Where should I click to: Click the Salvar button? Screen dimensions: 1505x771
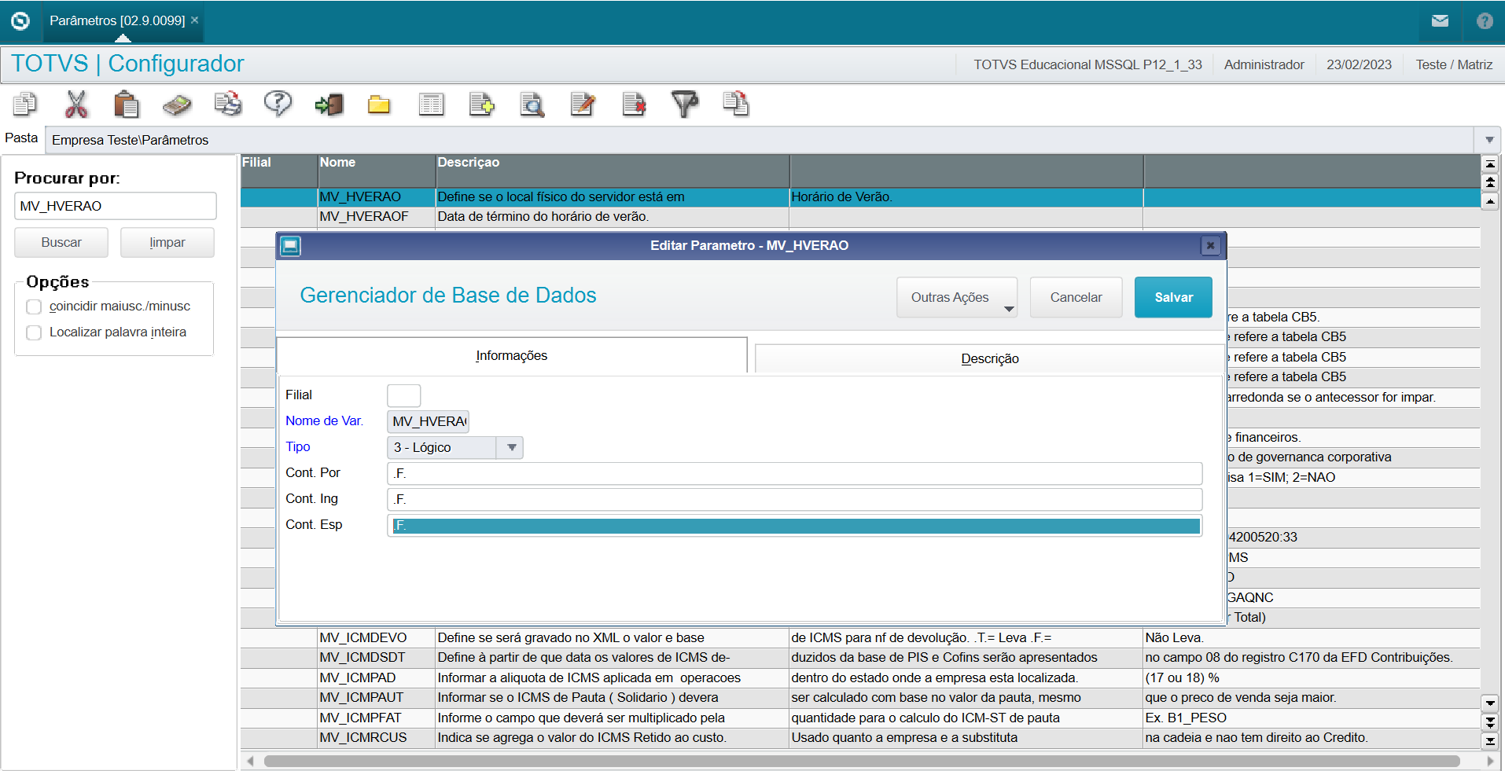point(1173,297)
